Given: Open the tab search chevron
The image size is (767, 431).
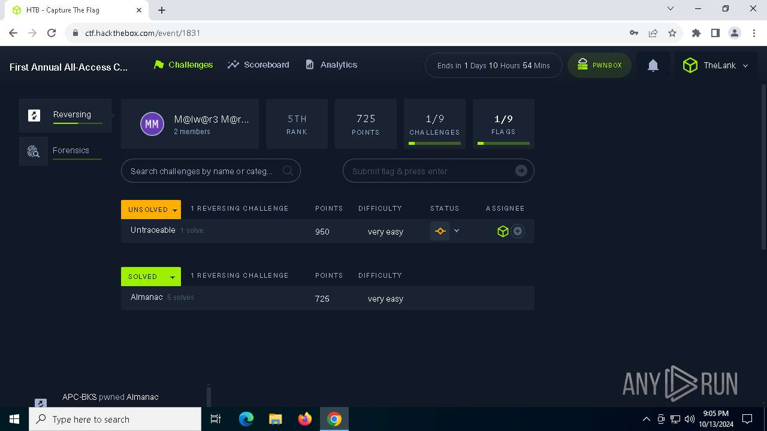Looking at the screenshot, I should [x=671, y=8].
